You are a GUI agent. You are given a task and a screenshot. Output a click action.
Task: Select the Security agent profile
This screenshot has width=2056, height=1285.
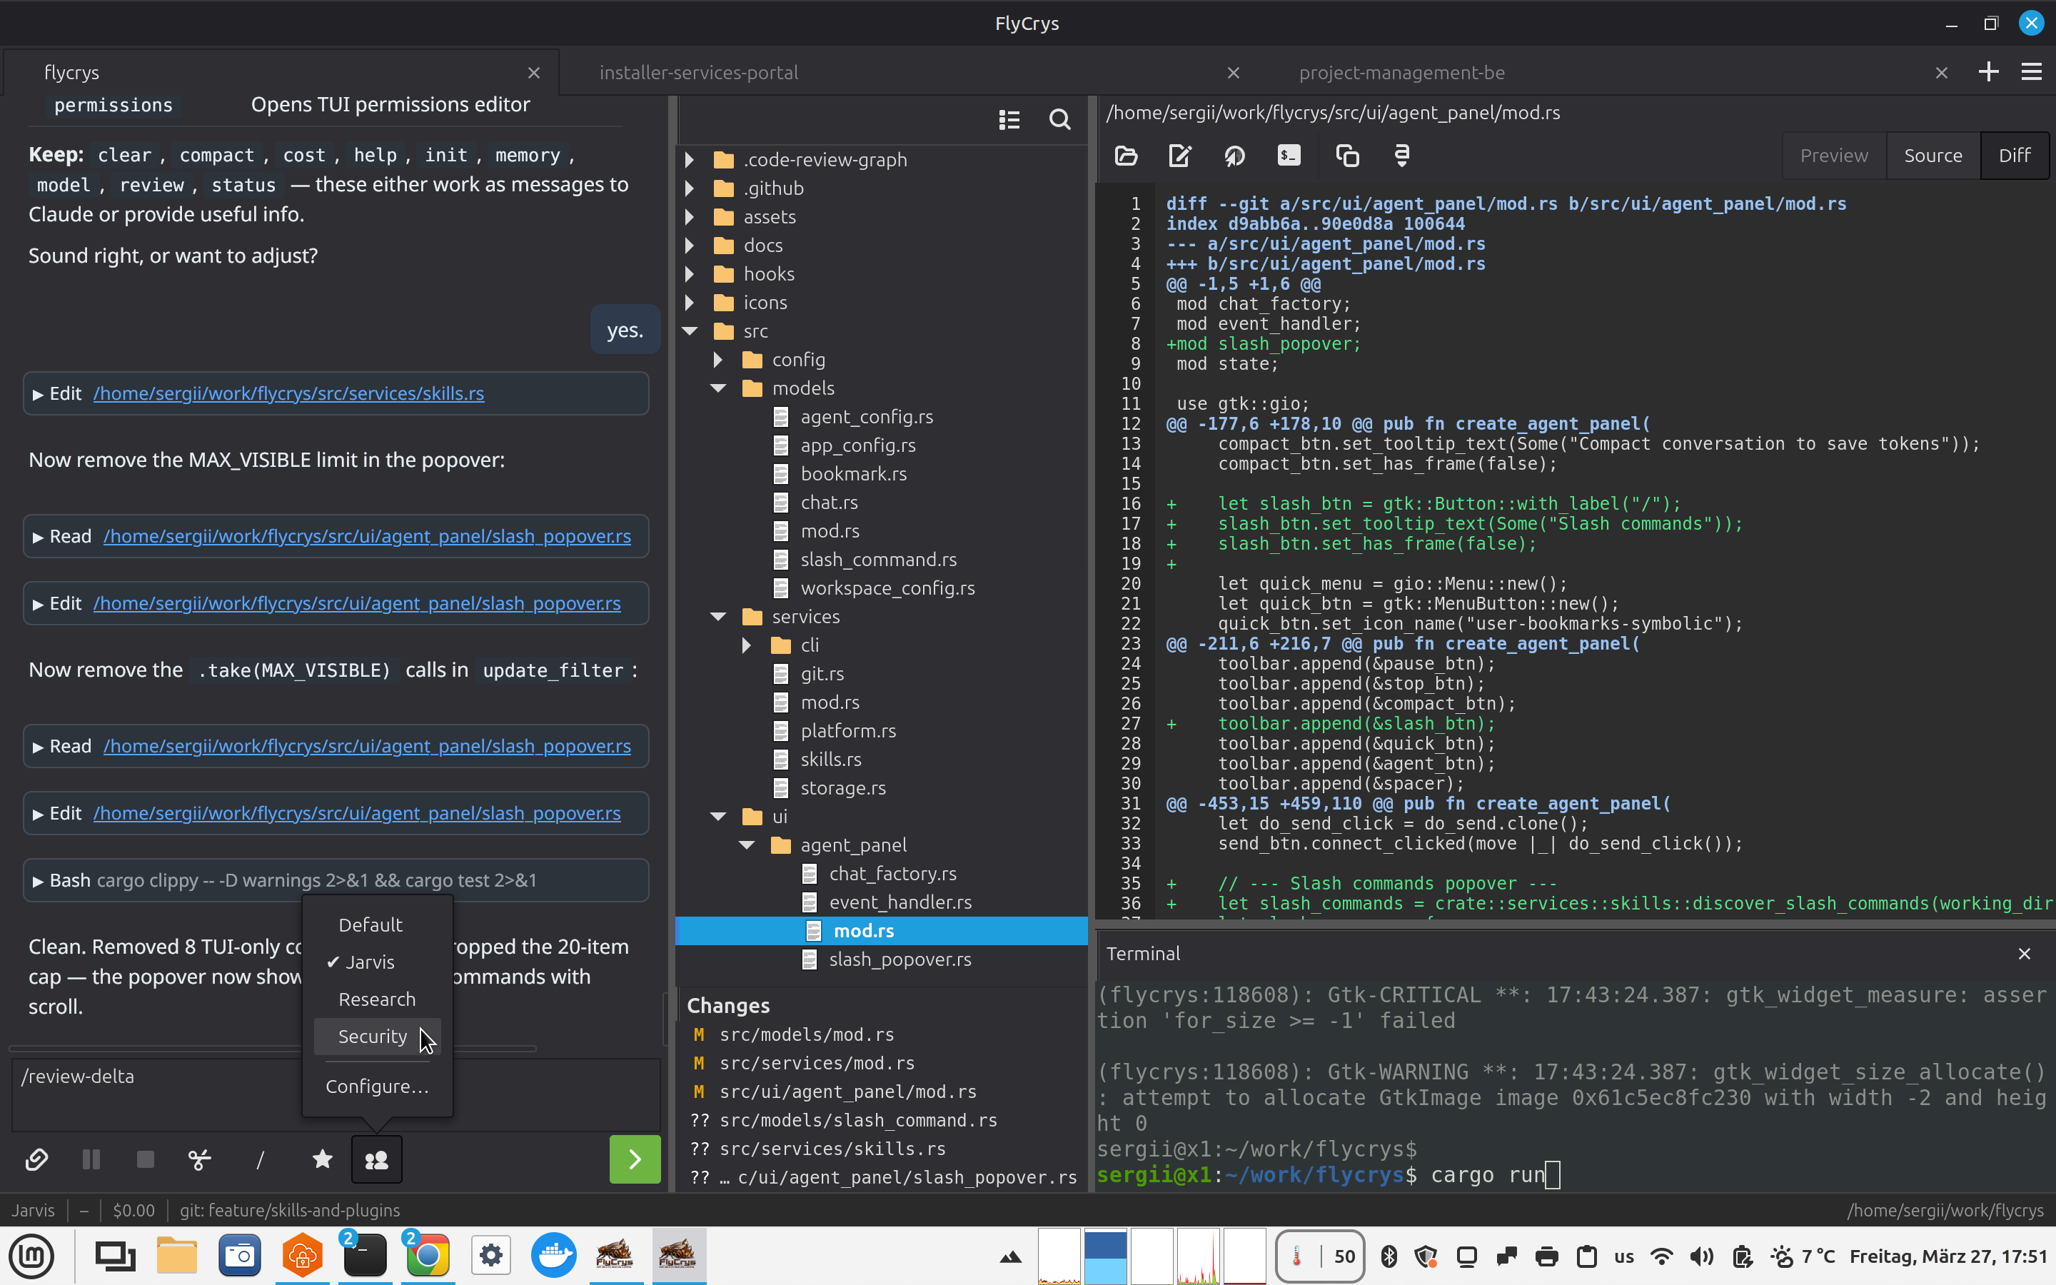(372, 1036)
